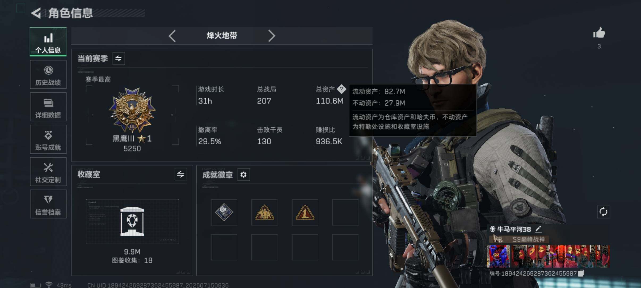The image size is (641, 288).
Task: Open the 烽火地带 mode selector
Action: 222,36
